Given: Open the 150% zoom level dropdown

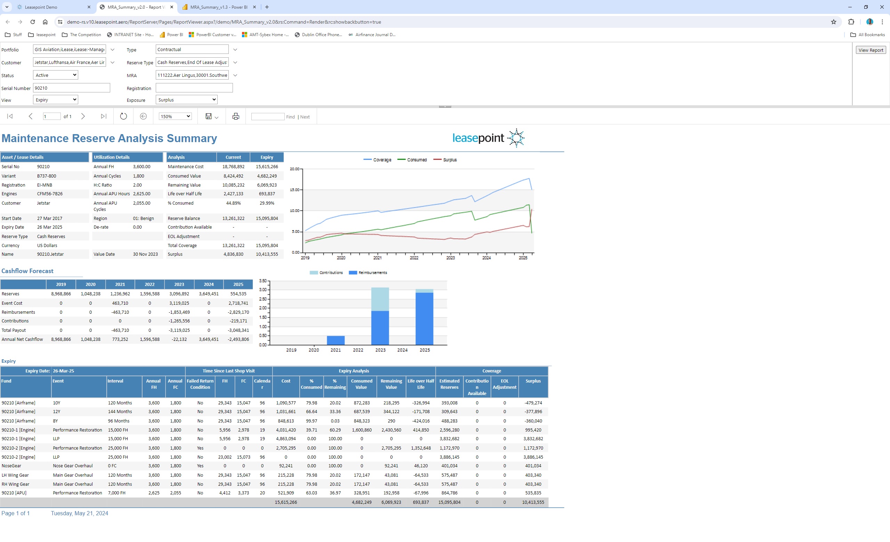Looking at the screenshot, I should point(175,116).
